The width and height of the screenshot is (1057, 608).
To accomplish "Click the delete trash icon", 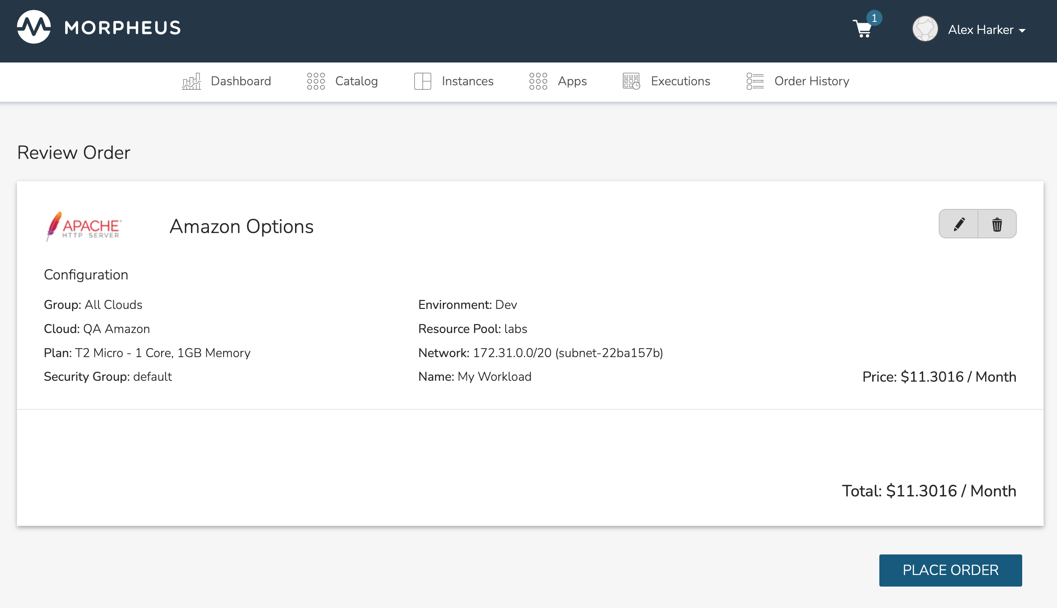I will tap(998, 225).
